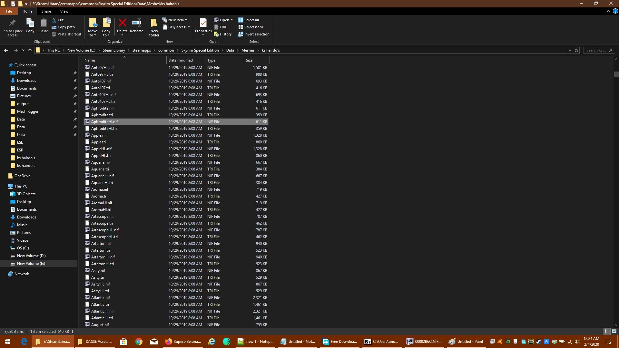Open Google Chrome from the taskbar
The height and width of the screenshot is (348, 619).
[x=139, y=342]
